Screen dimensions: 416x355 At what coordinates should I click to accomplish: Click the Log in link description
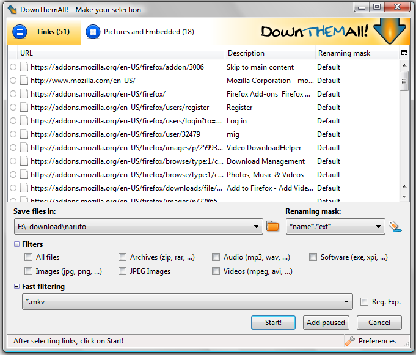click(x=236, y=121)
